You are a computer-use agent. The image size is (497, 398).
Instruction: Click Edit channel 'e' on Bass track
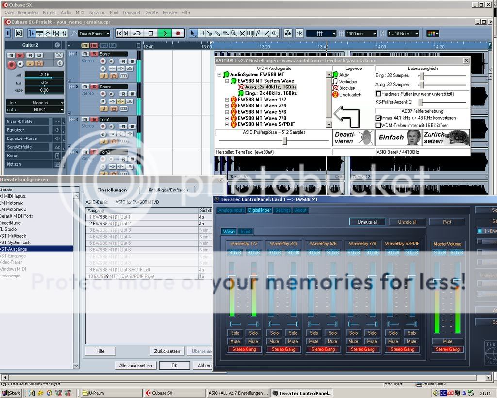(103, 69)
